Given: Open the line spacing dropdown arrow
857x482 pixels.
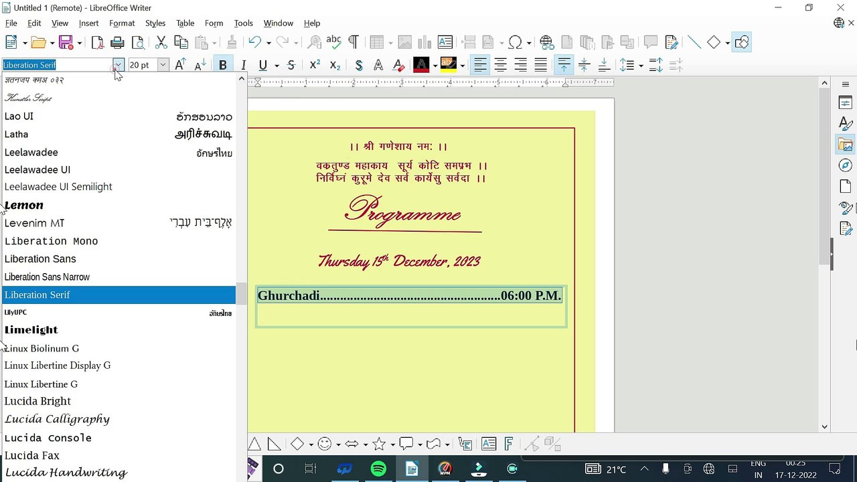Looking at the screenshot, I should 641,65.
